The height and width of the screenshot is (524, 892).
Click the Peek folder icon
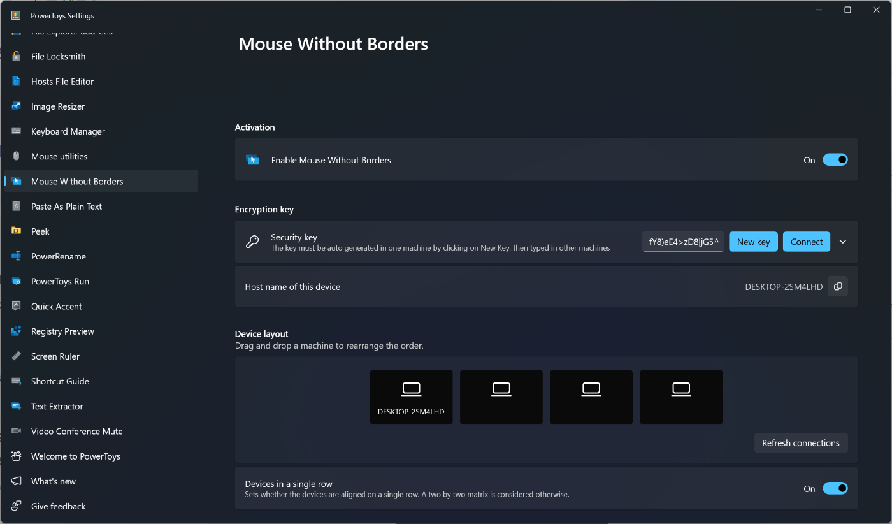(17, 231)
